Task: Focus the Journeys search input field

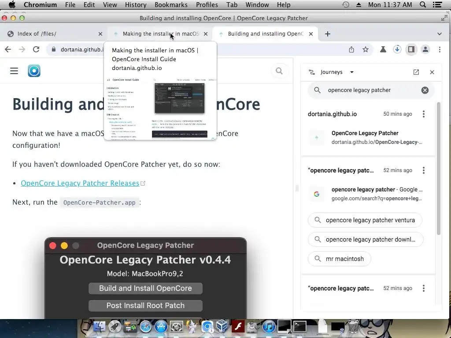Action: pos(371,90)
